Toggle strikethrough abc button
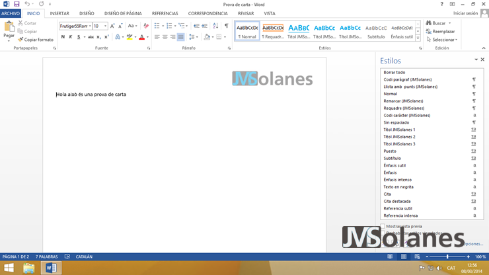489x275 pixels. [91, 37]
